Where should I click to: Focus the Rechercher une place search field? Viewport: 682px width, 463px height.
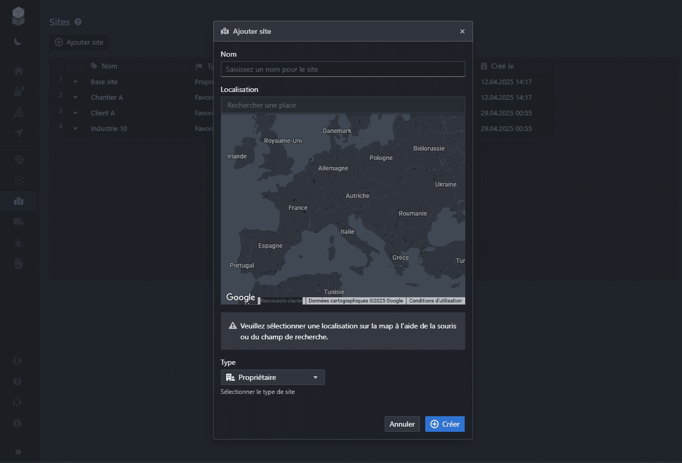pos(343,105)
